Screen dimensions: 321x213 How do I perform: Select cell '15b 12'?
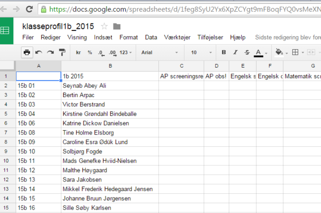39,170
